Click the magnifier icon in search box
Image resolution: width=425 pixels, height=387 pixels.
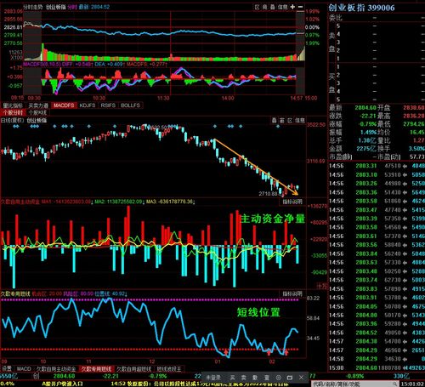pos(395,384)
